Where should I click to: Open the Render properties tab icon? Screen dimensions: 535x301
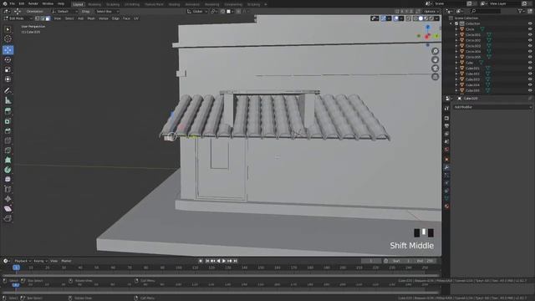pyautogui.click(x=446, y=118)
